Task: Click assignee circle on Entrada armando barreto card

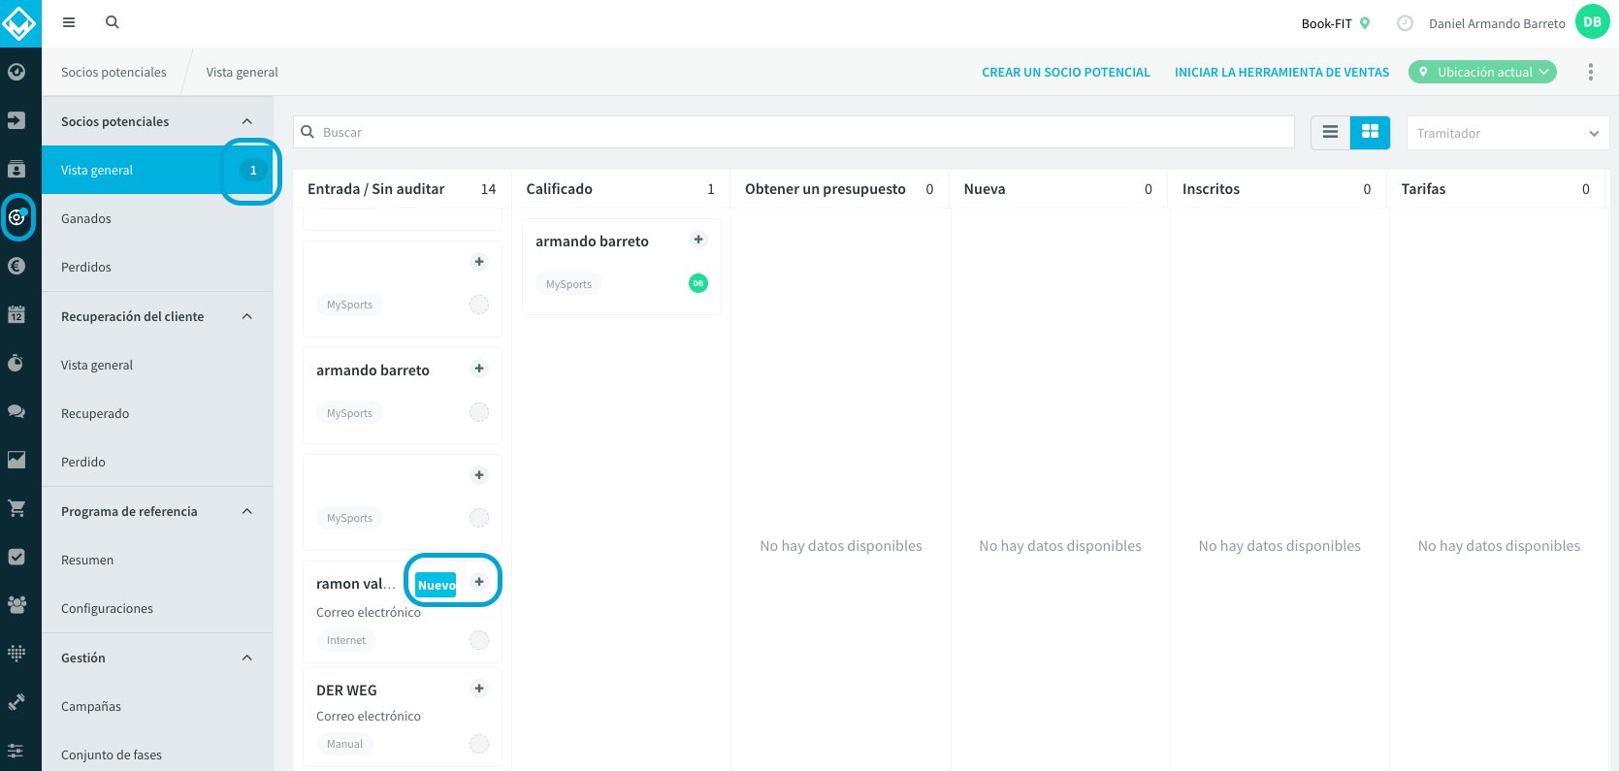Action: [x=479, y=412]
